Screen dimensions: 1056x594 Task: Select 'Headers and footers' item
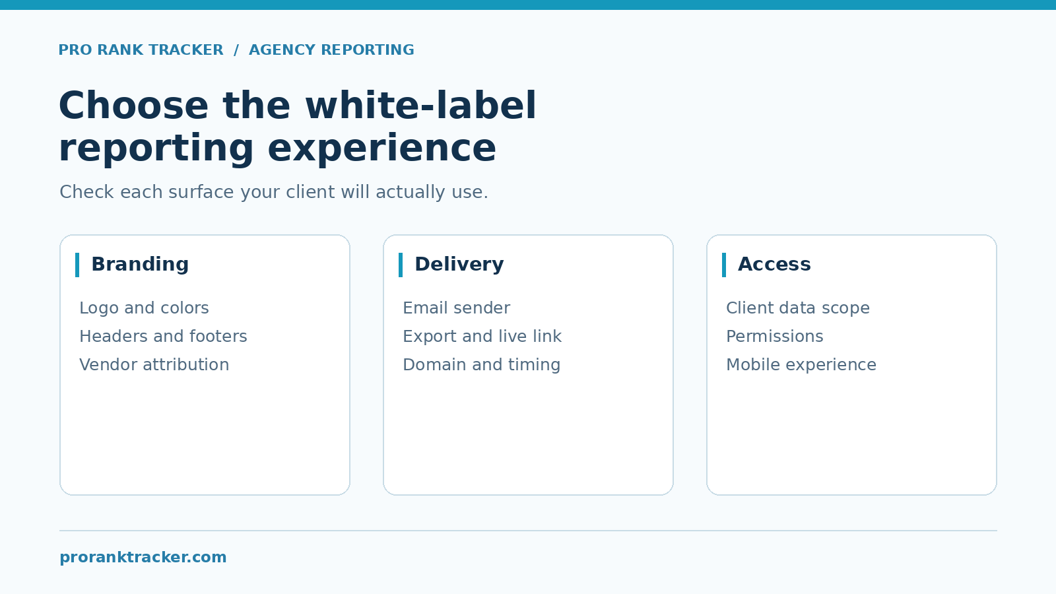point(163,337)
